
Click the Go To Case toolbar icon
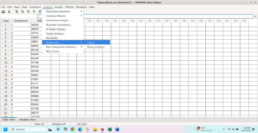coord(22,12)
